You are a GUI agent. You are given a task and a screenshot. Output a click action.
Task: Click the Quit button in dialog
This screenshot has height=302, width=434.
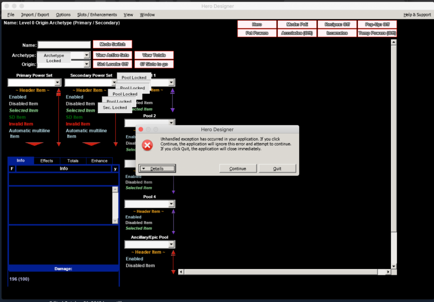(x=277, y=168)
